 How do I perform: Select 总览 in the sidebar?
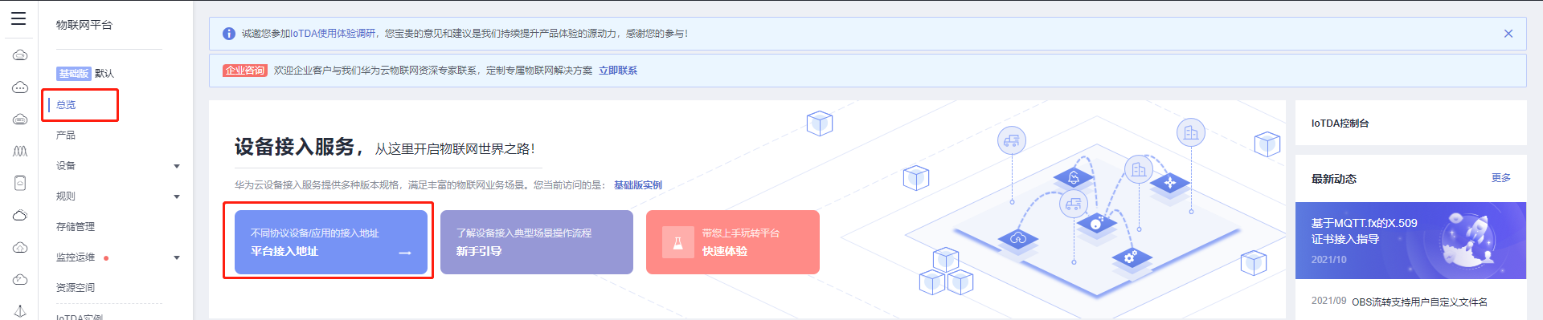(x=66, y=105)
